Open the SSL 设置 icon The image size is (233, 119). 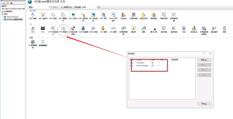coord(103,28)
